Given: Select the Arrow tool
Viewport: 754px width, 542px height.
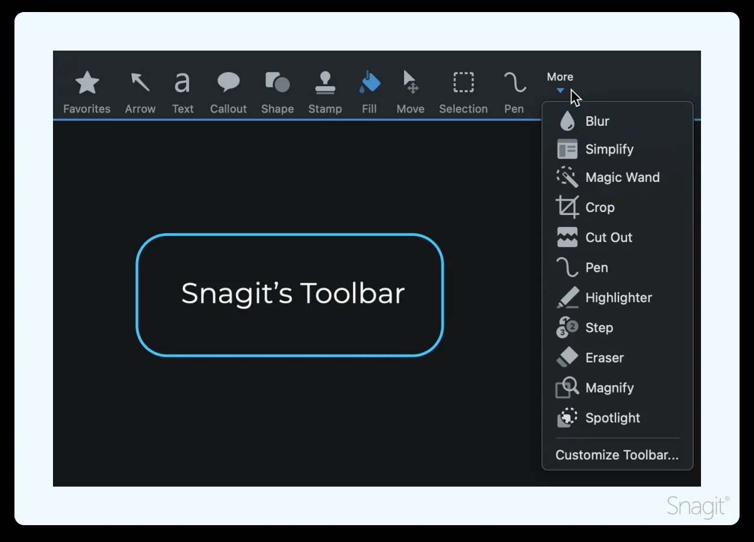Looking at the screenshot, I should click(140, 92).
